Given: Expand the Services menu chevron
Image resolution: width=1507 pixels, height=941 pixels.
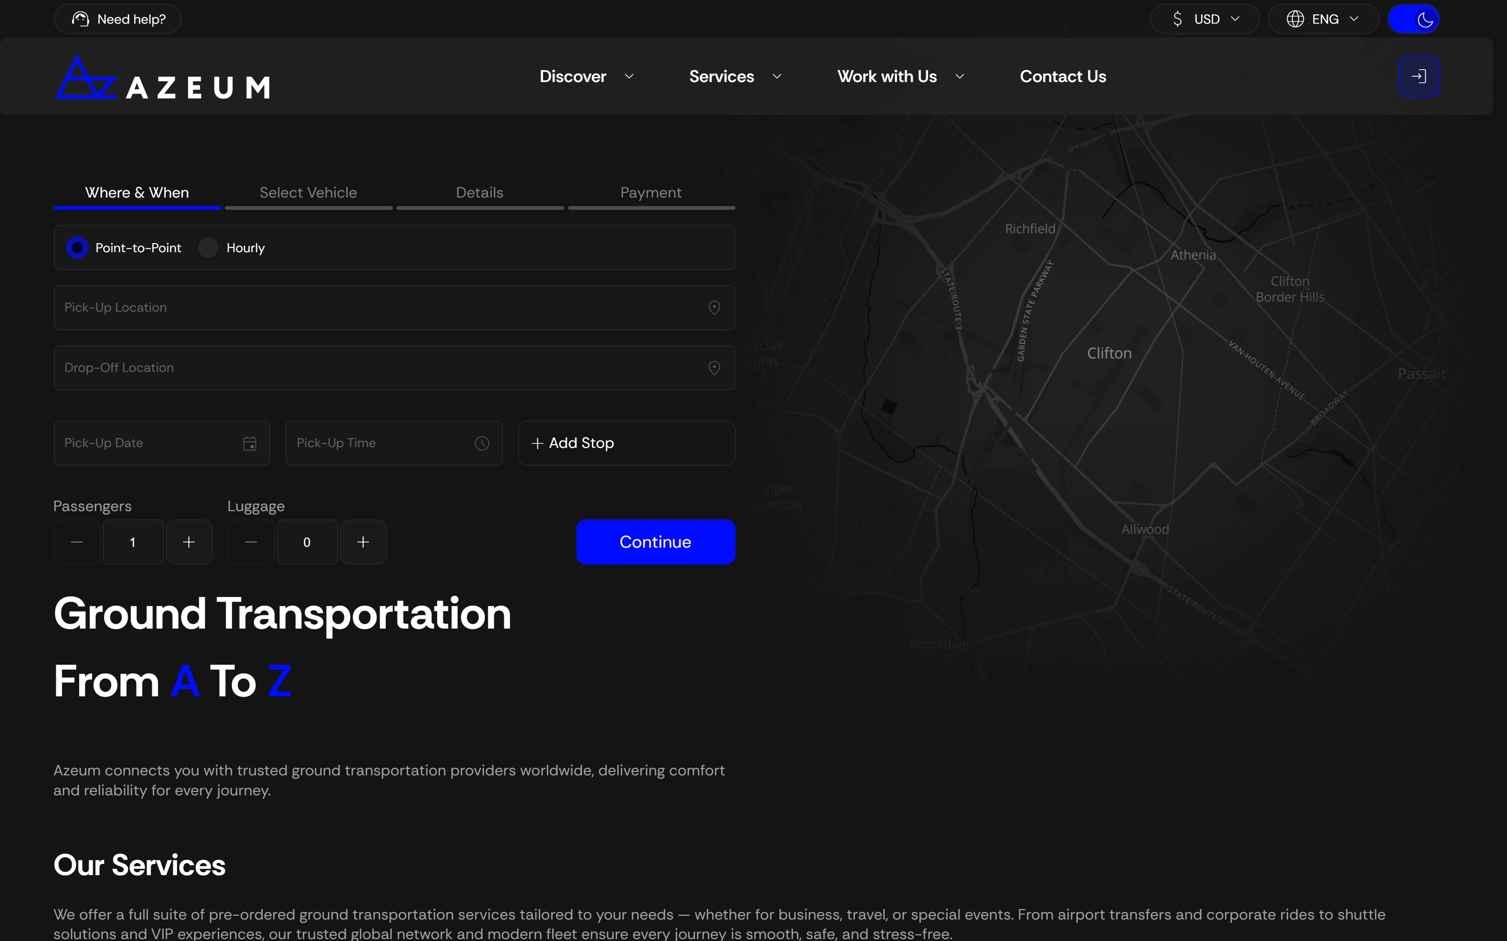Looking at the screenshot, I should (x=777, y=77).
